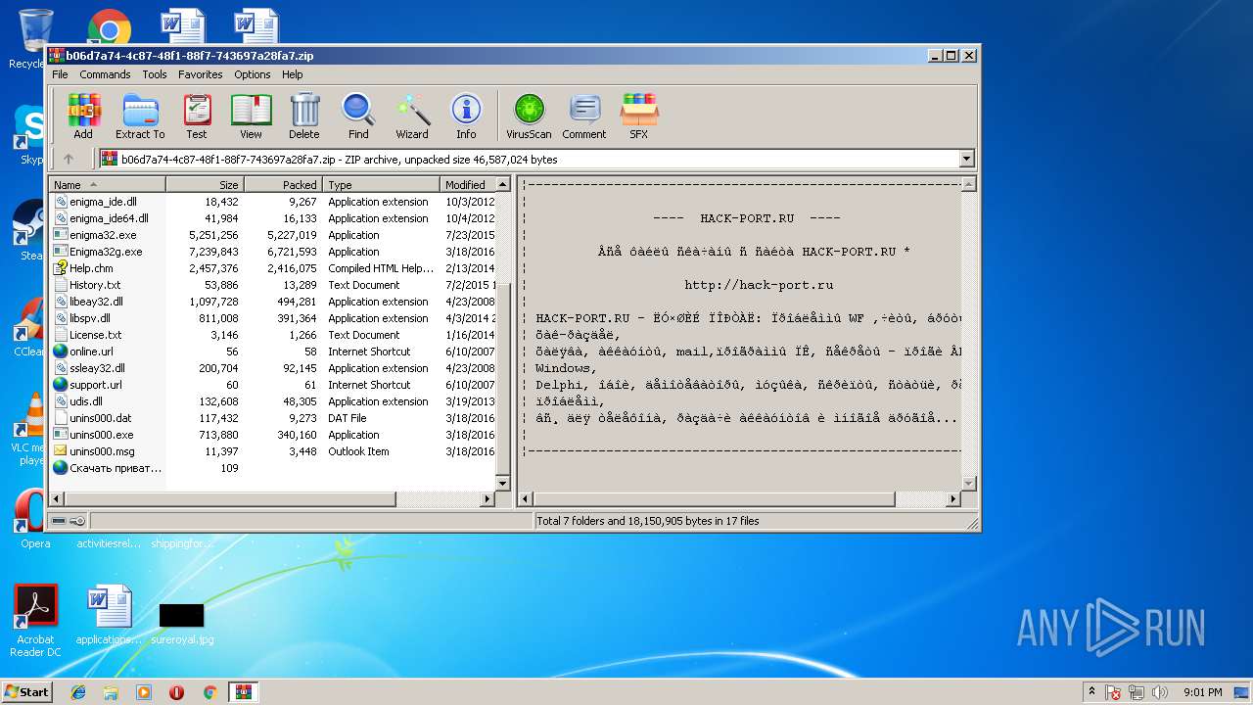1253x705 pixels.
Task: Click the Add toolbar icon
Action: point(83,117)
